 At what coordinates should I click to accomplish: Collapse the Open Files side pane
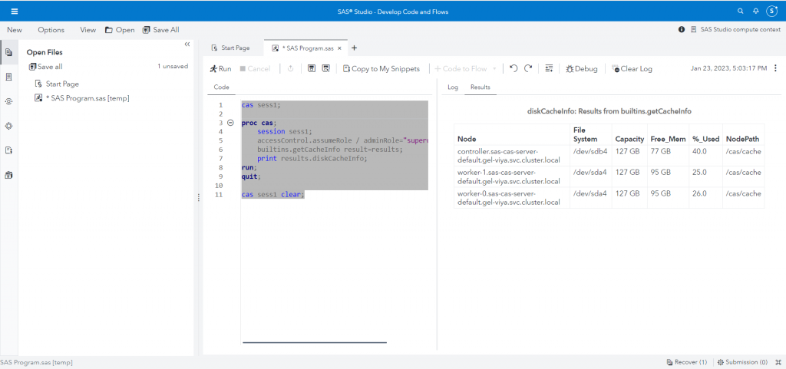click(x=187, y=44)
